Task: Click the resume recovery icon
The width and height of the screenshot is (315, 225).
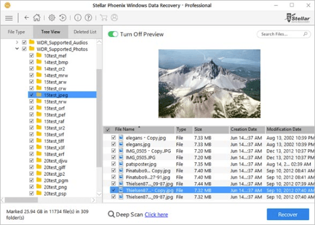Action: [63, 18]
